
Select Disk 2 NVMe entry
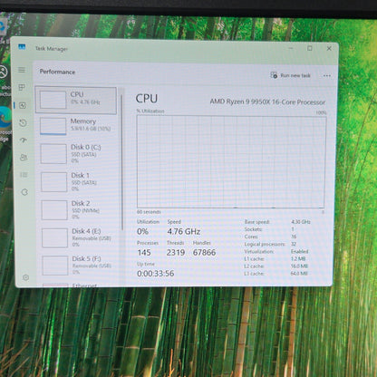click(79, 209)
